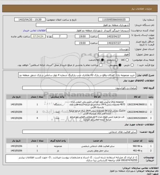Click the جزئیات اطلاعات نیاز header title

(142, 9)
